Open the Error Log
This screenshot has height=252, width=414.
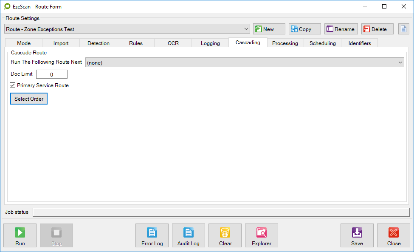click(152, 235)
